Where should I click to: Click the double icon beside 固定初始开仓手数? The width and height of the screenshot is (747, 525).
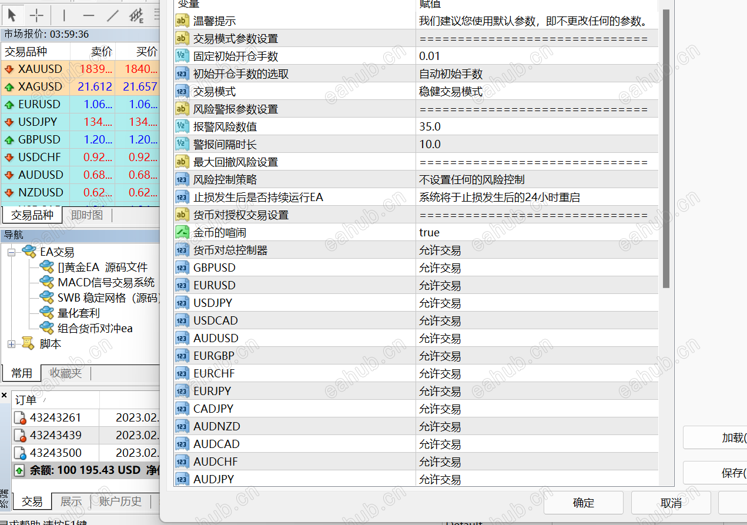[x=182, y=56]
